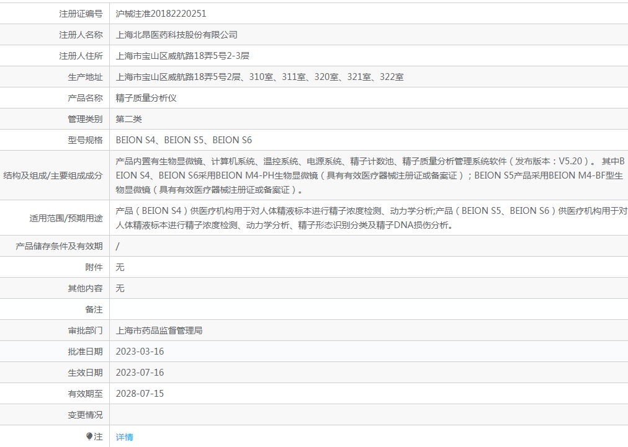Image resolution: width=628 pixels, height=447 pixels.
Task: Click the 变更情况 row label
Action: tap(85, 415)
